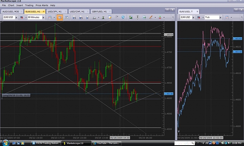Click the vertical line tool icon

pyautogui.click(x=137, y=17)
